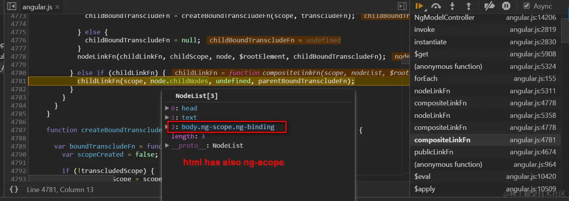
Task: Toggle the Async checkbox
Action: pyautogui.click(x=526, y=6)
